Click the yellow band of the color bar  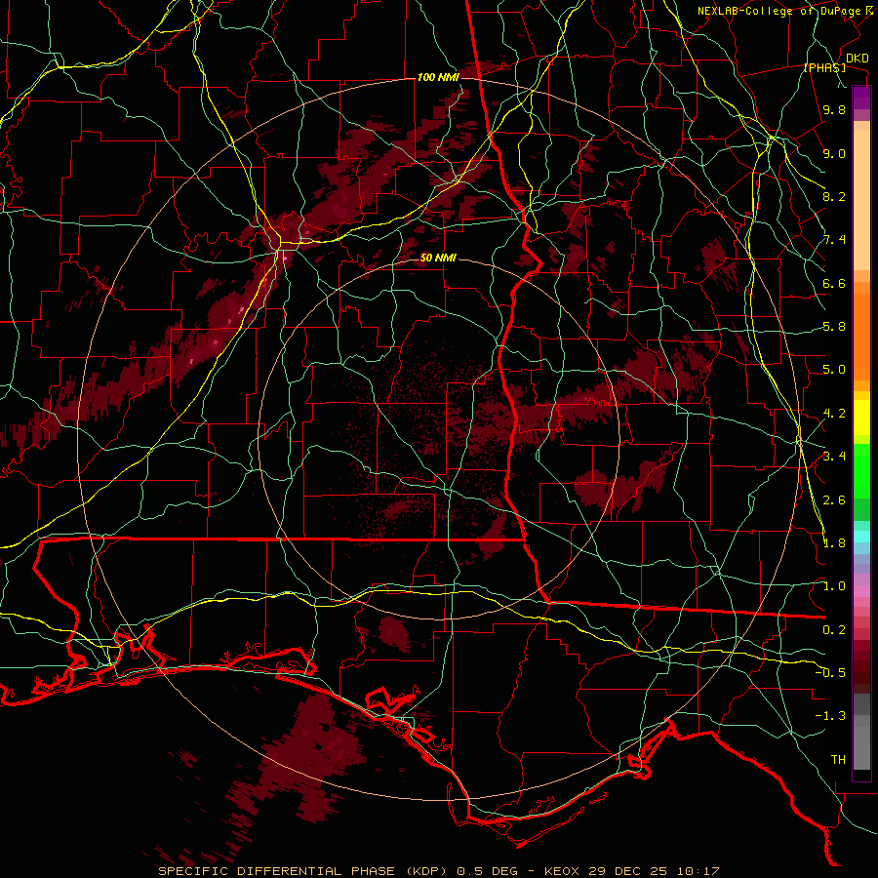(x=861, y=418)
